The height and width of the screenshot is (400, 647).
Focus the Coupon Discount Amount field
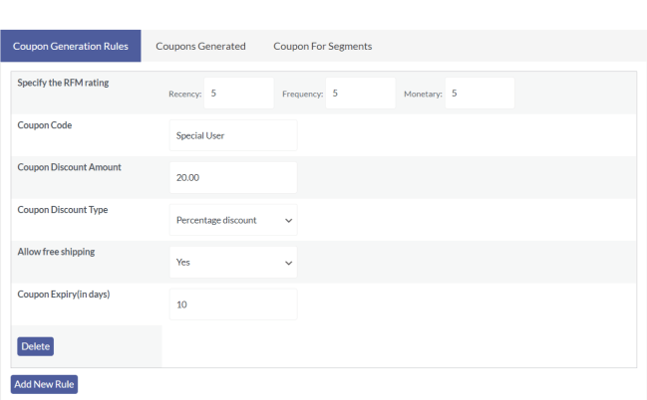(233, 178)
